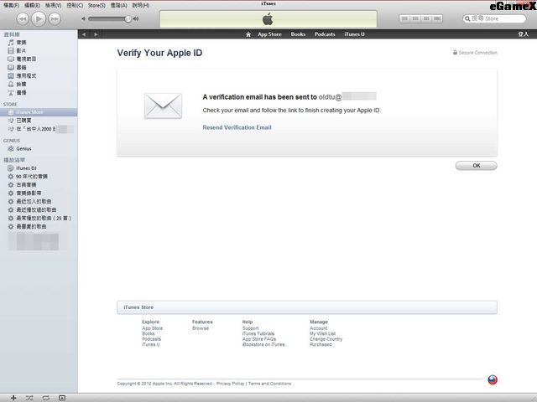Open the 說明(H) menu
The height and width of the screenshot is (402, 537).
(x=141, y=6)
